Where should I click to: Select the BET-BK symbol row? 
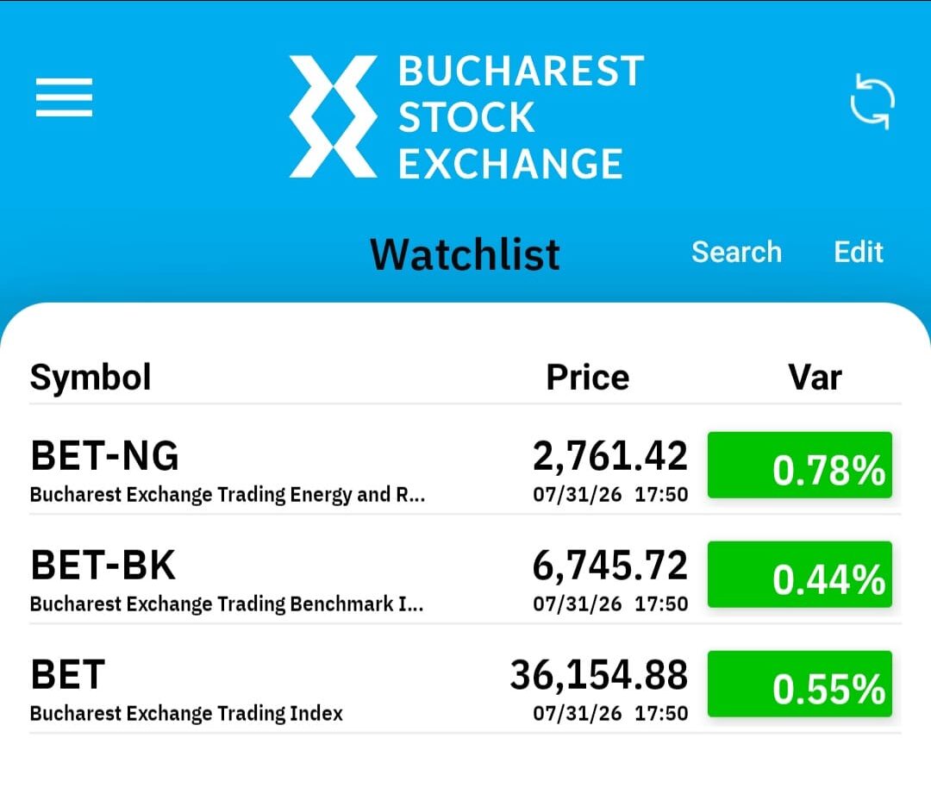pyautogui.click(x=465, y=575)
